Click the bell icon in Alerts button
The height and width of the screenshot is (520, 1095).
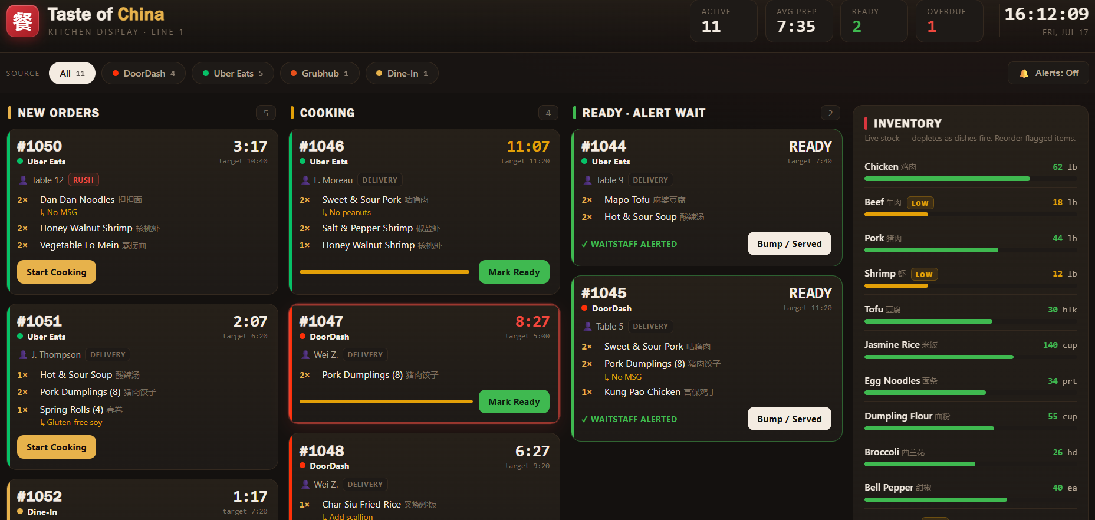click(1024, 73)
